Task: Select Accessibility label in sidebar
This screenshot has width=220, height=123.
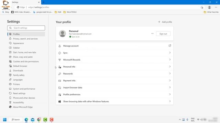Action: 18,102
